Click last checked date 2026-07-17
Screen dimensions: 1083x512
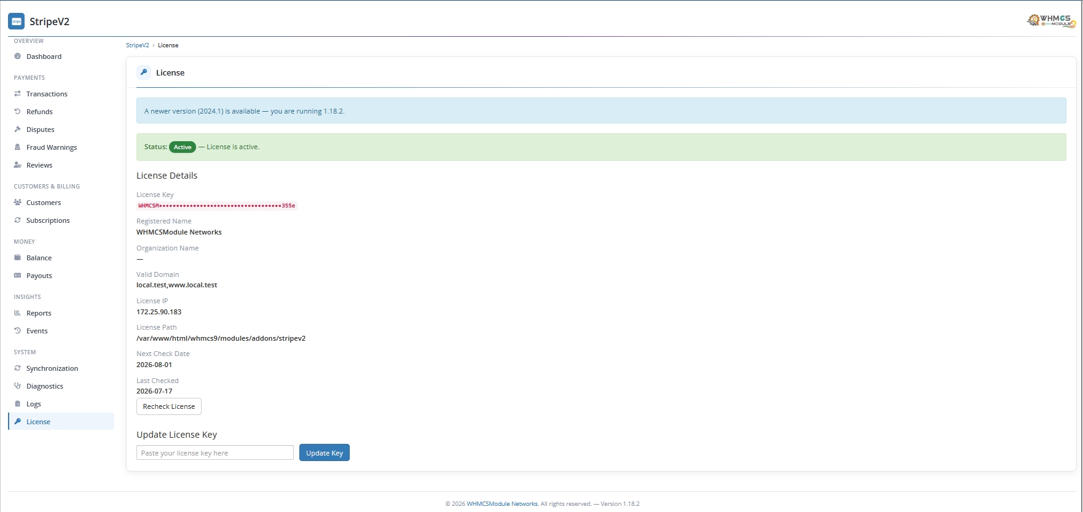pos(154,391)
